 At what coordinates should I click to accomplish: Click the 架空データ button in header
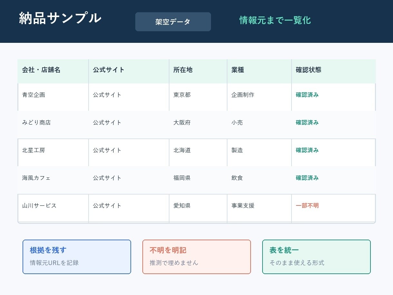tap(173, 22)
